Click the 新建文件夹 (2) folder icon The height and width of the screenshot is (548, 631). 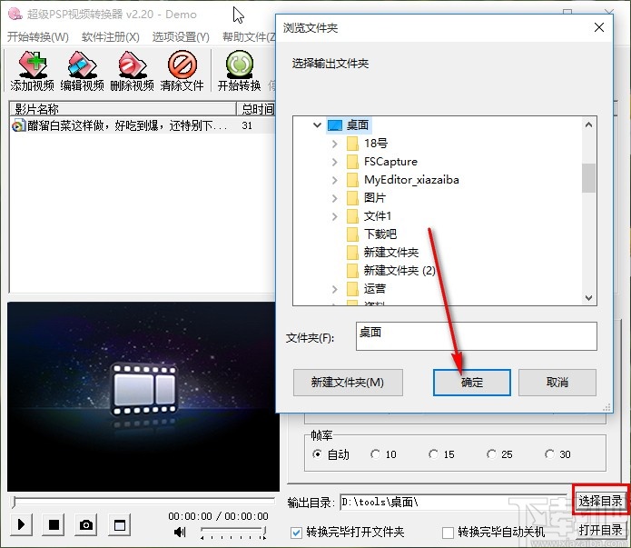click(x=352, y=271)
